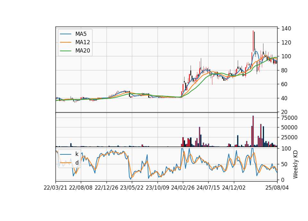Click the highest candlestick wick near 137
The height and width of the screenshot is (221, 308).
pos(253,41)
